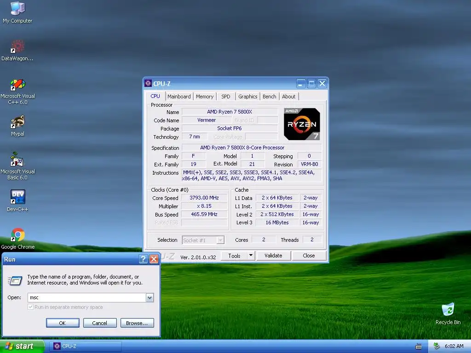Click the Open input field containing msc
471x353 pixels.
pos(87,297)
